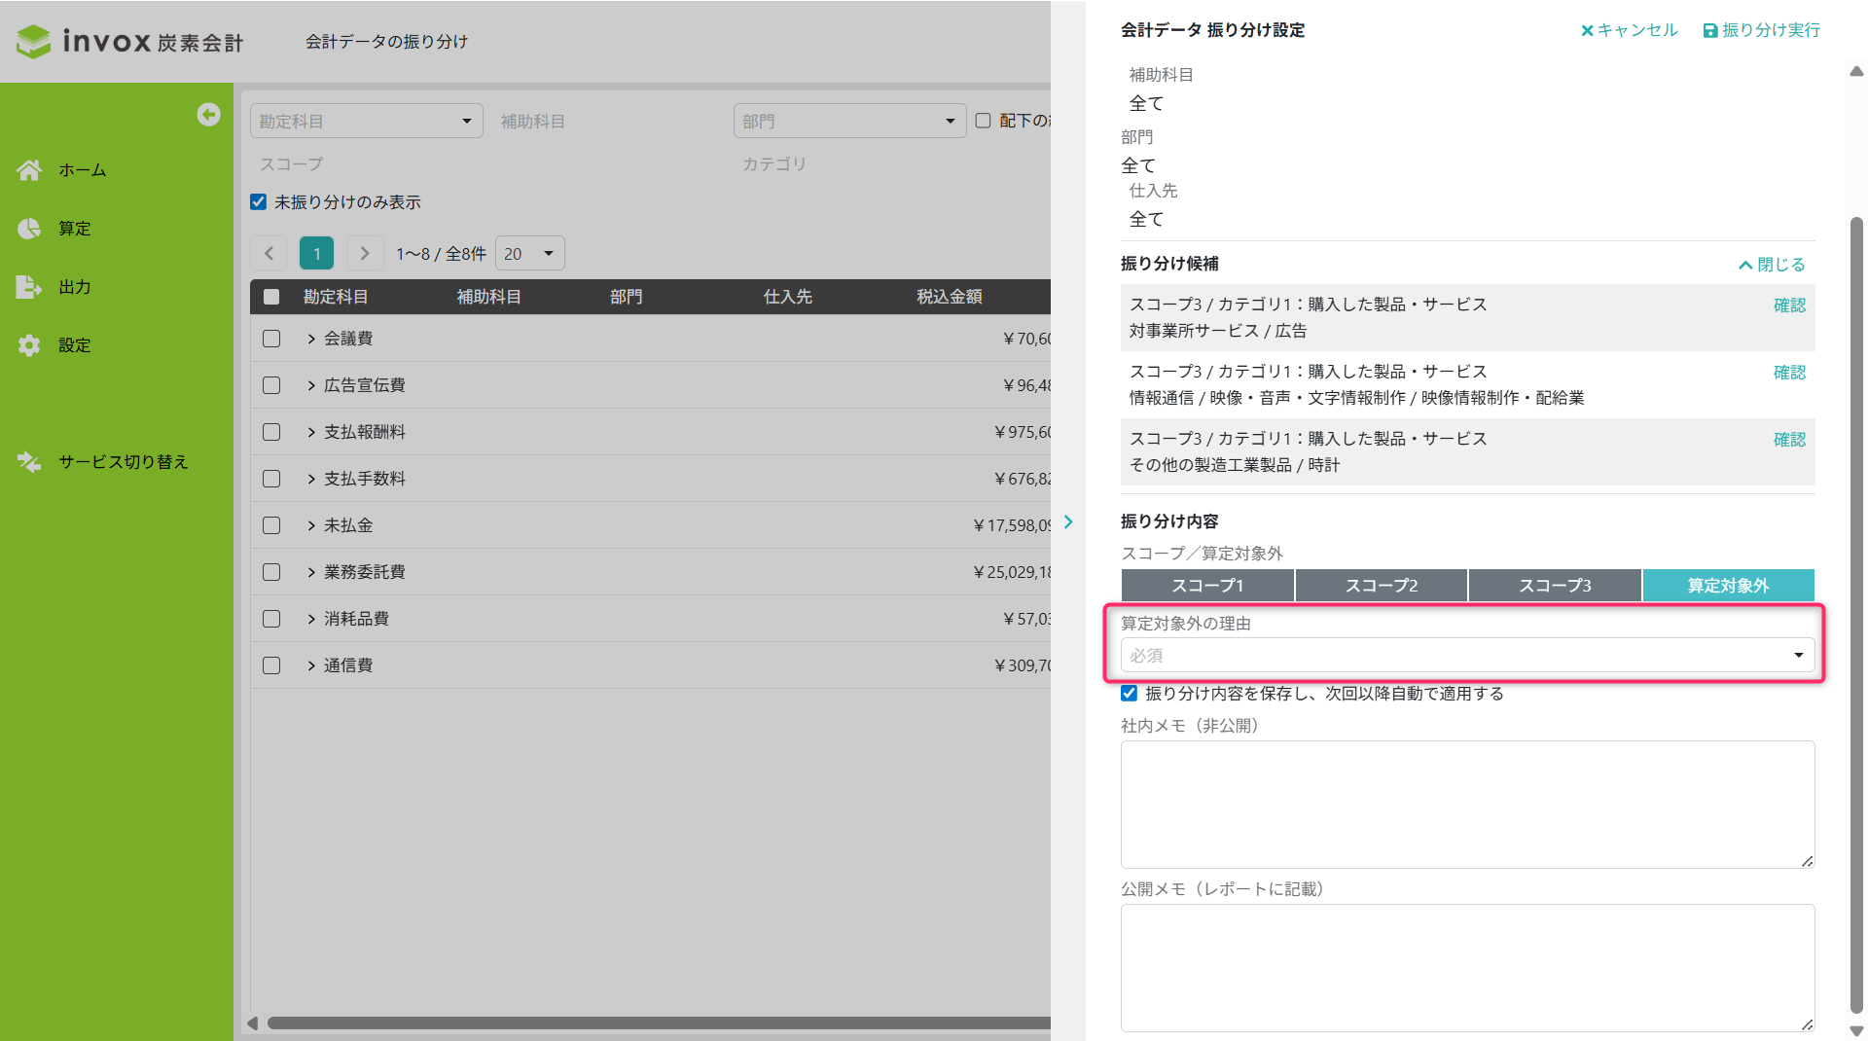The image size is (1868, 1041).
Task: Click the cancel X icon
Action: [x=1587, y=30]
